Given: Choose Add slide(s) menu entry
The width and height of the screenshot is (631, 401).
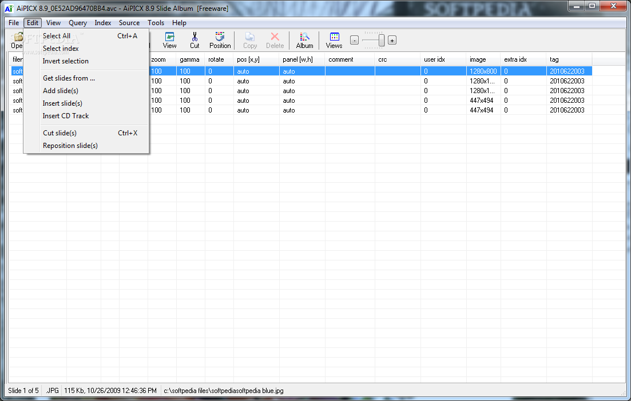Looking at the screenshot, I should click(x=86, y=91).
